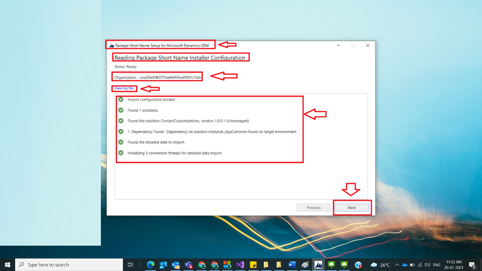Click green check beside detailed data to import
Screen dimensions: 482x271
121,142
